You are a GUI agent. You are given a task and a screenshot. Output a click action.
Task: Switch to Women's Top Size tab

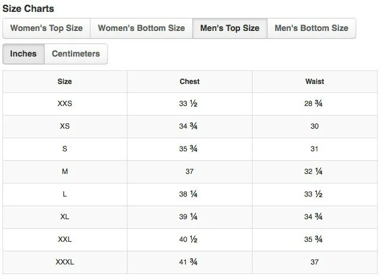(46, 28)
